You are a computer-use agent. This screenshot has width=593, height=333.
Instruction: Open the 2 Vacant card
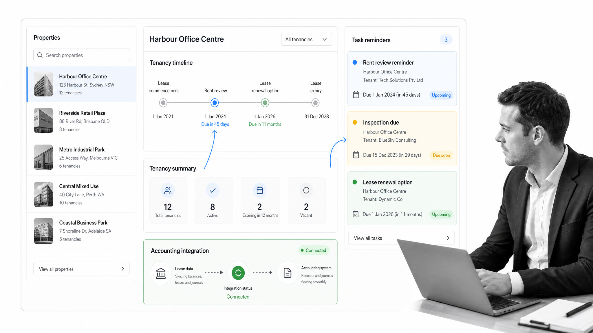[307, 200]
